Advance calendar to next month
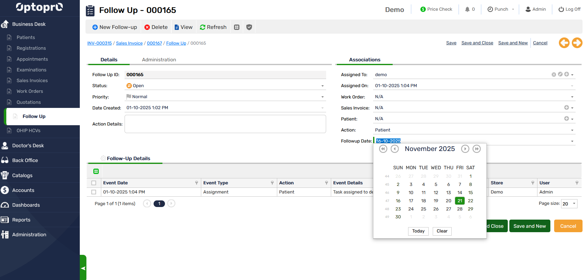Viewport: 586px width, 280px height. pos(465,149)
